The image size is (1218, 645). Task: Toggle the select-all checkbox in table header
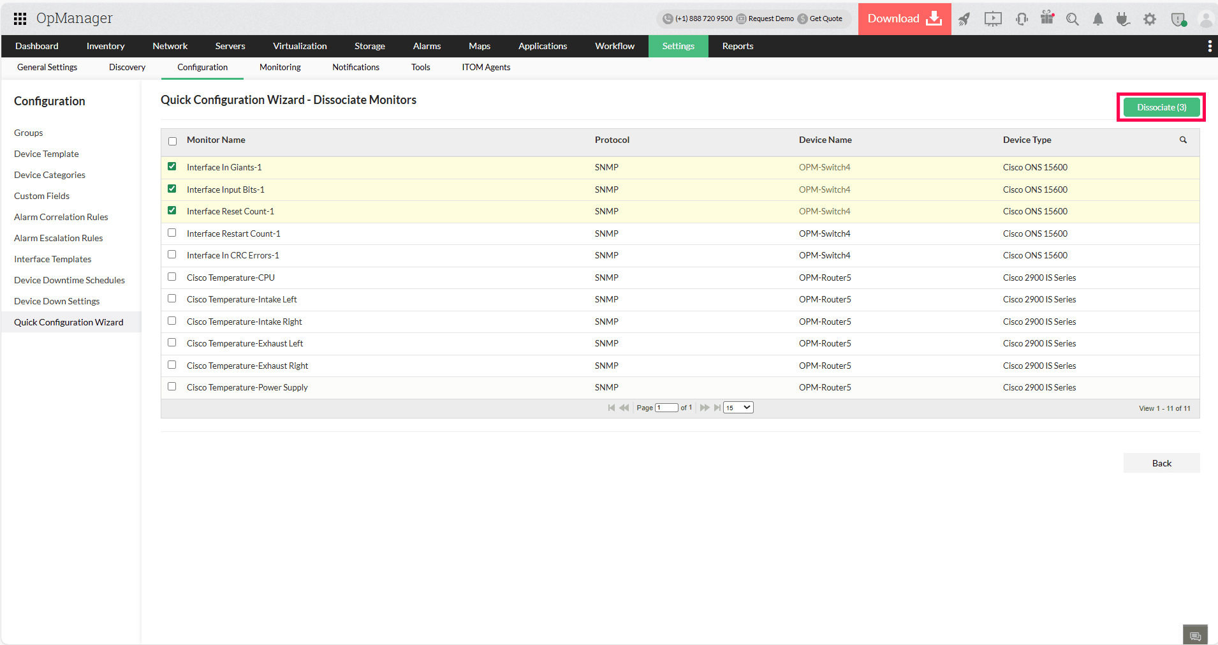(172, 140)
